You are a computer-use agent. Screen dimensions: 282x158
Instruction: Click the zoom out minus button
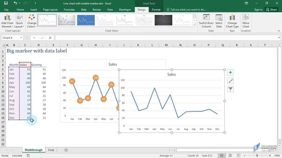(245, 156)
